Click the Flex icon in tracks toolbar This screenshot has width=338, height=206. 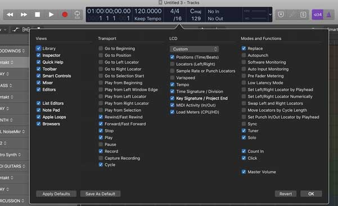[x=26, y=29]
